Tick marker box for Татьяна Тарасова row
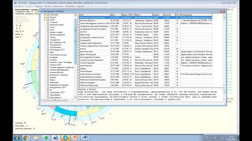 point(79,63)
